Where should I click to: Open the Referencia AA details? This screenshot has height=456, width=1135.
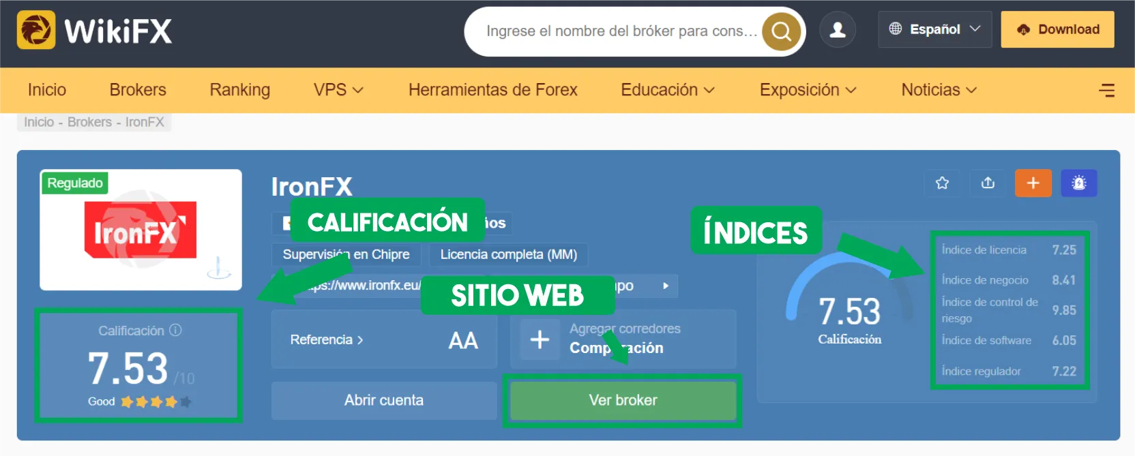coord(384,339)
